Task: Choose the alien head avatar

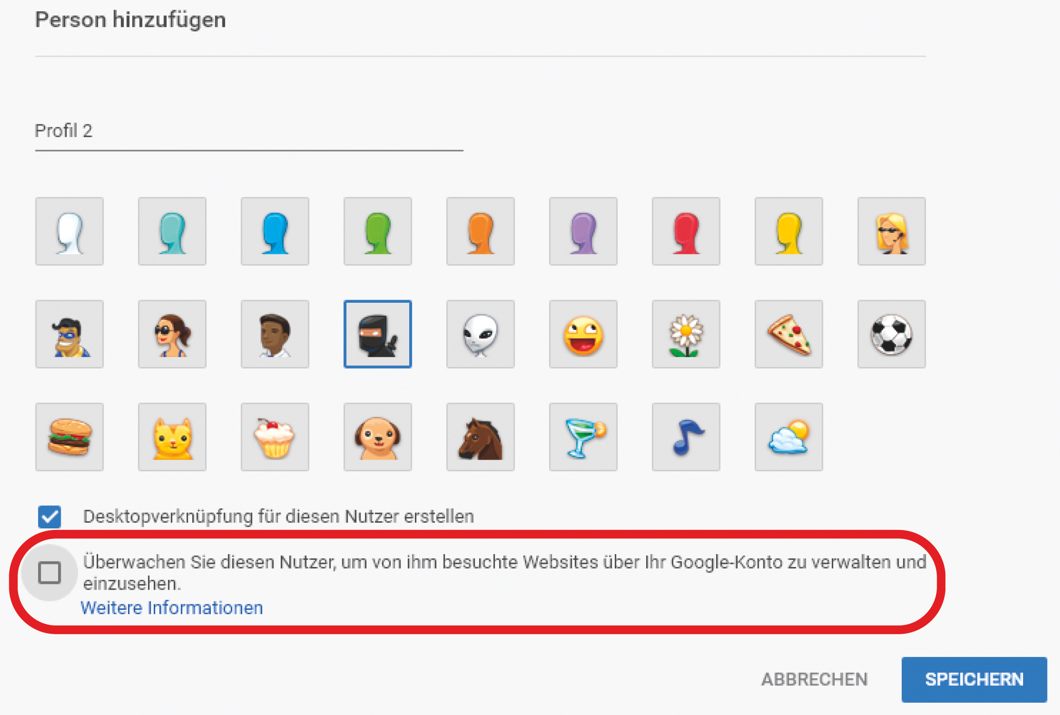Action: click(480, 334)
